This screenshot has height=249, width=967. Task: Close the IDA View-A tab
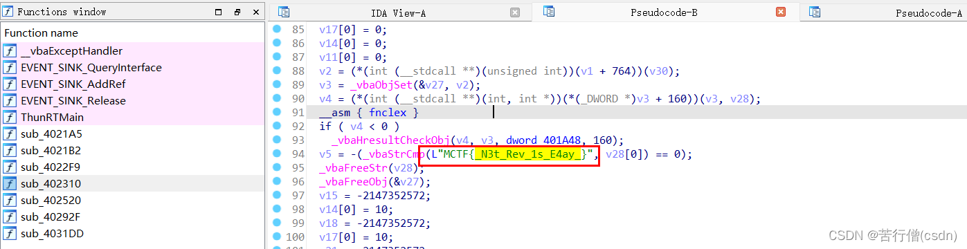tap(514, 12)
